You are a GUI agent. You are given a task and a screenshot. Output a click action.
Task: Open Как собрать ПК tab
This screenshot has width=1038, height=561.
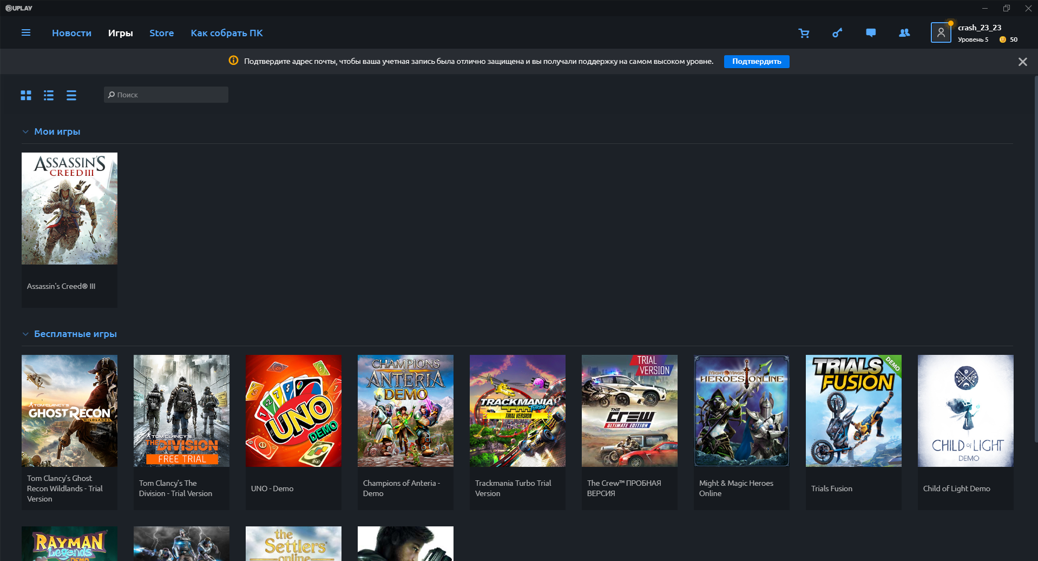click(227, 33)
